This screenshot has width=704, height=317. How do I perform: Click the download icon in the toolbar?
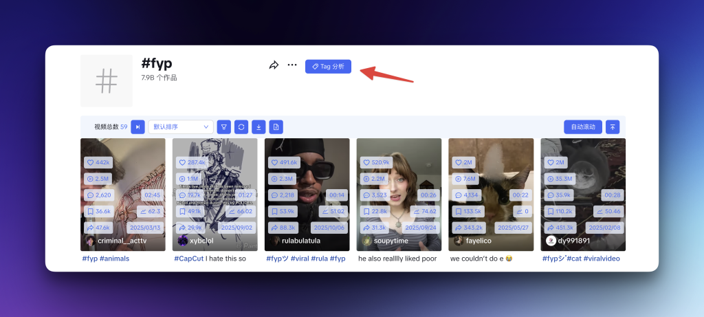[258, 127]
